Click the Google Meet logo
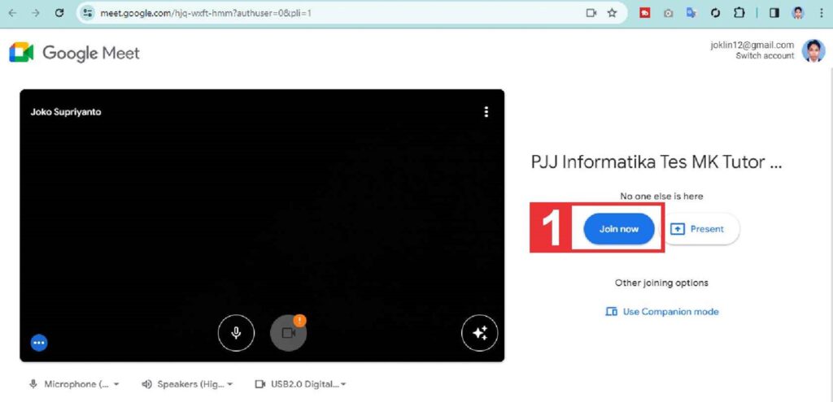The width and height of the screenshot is (833, 402). tap(75, 53)
